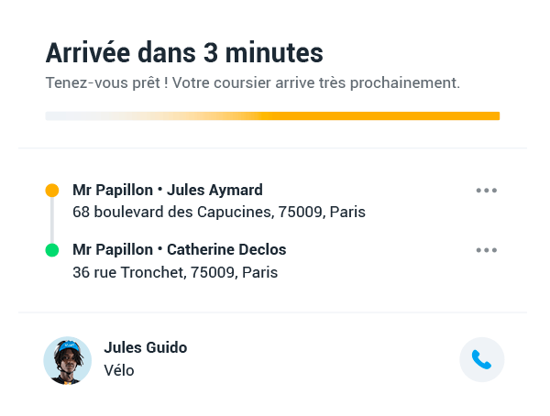The width and height of the screenshot is (550, 416).
Task: Click the grey line connecting the two stops
Action: click(52, 220)
